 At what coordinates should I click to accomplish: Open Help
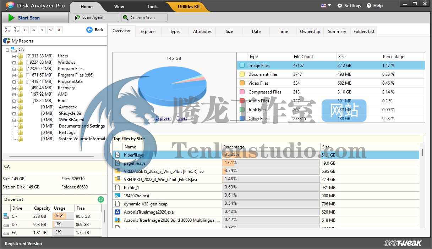point(374,6)
